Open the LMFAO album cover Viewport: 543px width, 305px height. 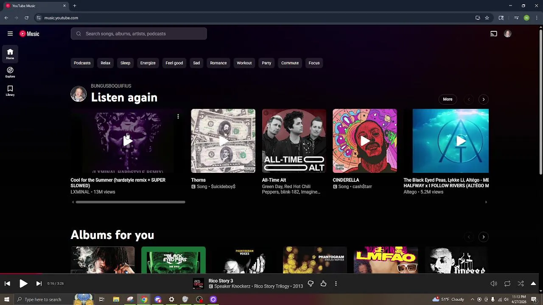pos(386,260)
